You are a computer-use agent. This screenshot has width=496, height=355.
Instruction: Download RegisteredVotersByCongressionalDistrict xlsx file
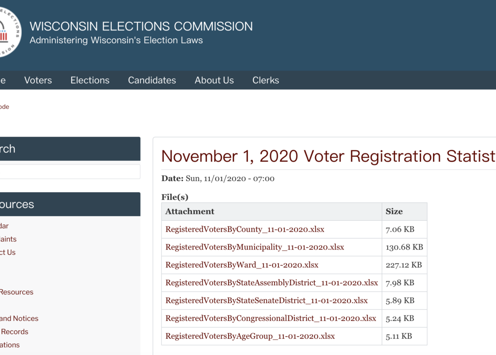(x=271, y=318)
